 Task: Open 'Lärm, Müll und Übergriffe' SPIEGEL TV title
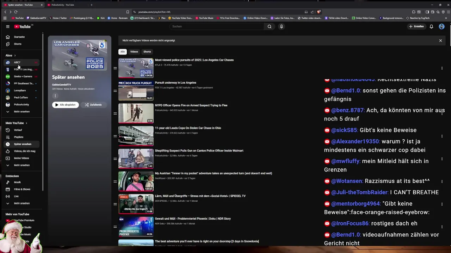point(200,196)
